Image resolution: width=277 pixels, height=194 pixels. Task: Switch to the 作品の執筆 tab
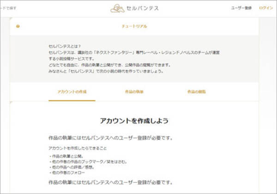click(x=134, y=91)
